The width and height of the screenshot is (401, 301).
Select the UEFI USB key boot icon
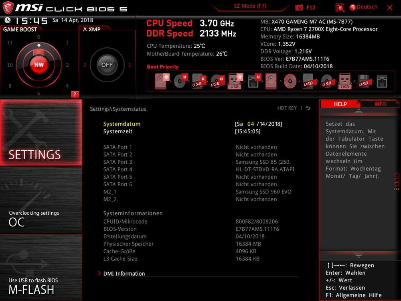[235, 81]
